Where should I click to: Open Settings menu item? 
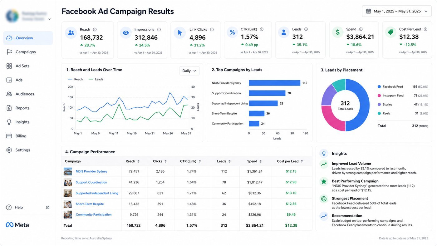coord(28,150)
